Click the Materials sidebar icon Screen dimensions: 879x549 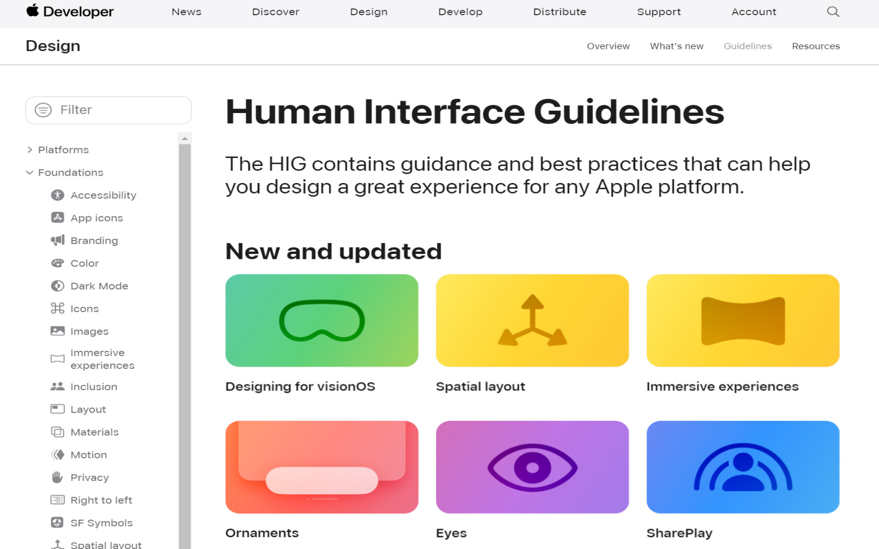57,432
